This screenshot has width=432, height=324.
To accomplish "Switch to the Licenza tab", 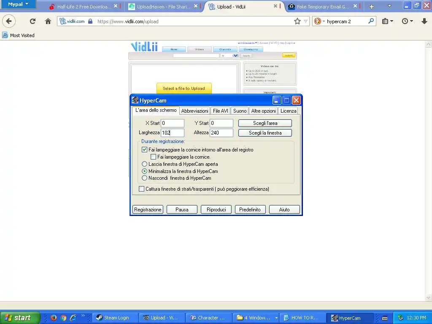I will click(x=288, y=111).
